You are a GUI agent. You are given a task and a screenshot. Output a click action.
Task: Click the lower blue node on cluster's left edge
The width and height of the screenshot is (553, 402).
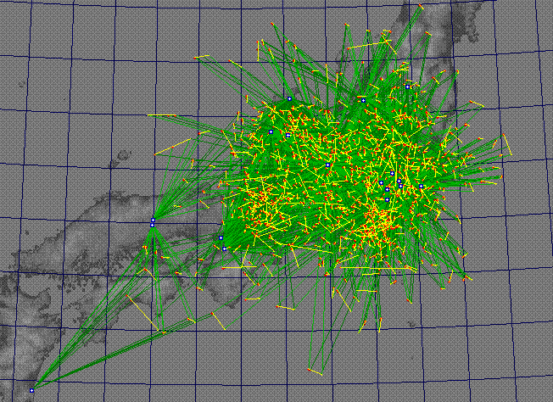pyautogui.click(x=224, y=248)
